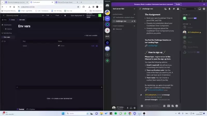
Task: Create channel in HACKATHON#2 category
Action: tap(134, 14)
